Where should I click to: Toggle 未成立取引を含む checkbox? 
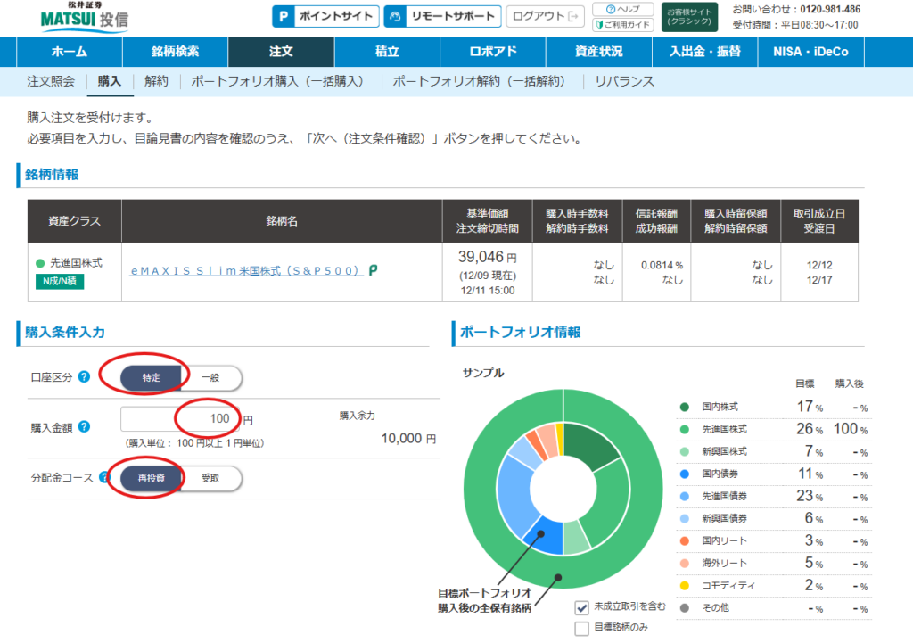click(582, 607)
